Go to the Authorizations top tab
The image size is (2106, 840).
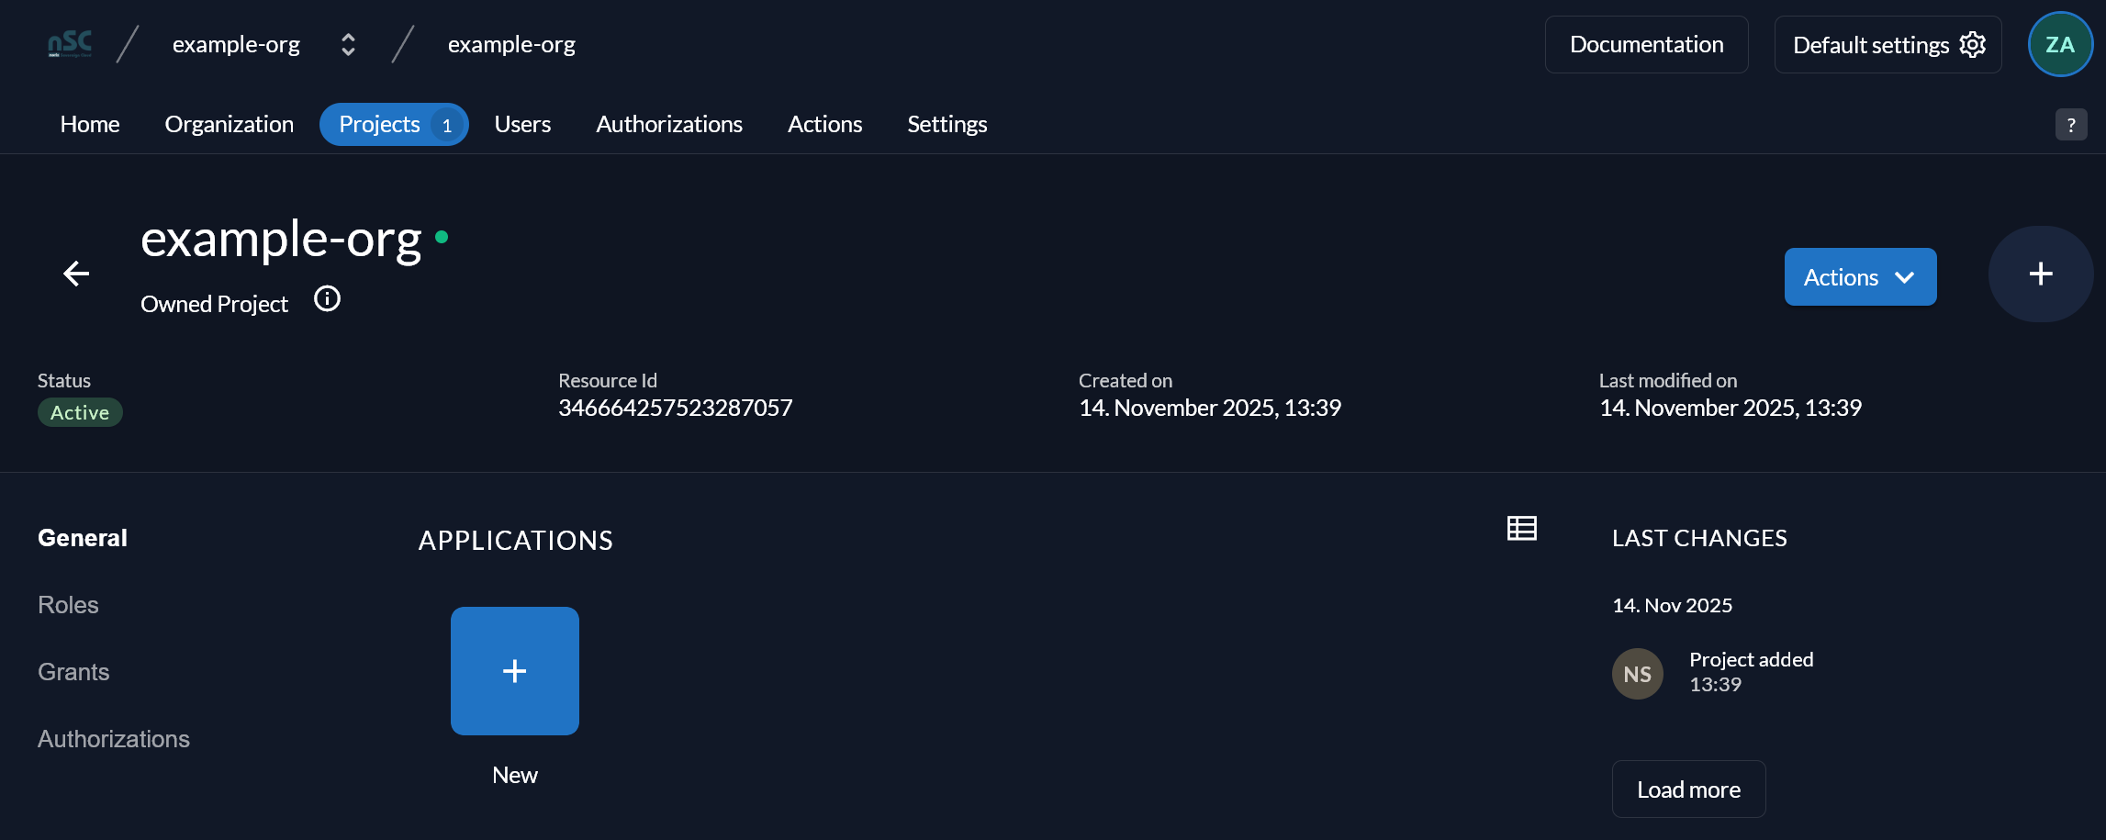click(x=669, y=125)
